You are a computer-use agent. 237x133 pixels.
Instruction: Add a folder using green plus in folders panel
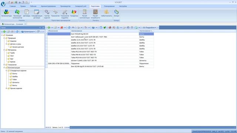coord(4,31)
